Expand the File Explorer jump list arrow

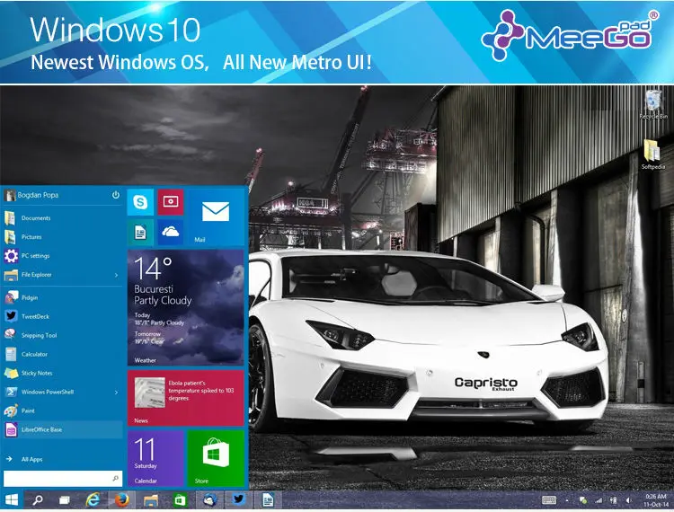[116, 275]
